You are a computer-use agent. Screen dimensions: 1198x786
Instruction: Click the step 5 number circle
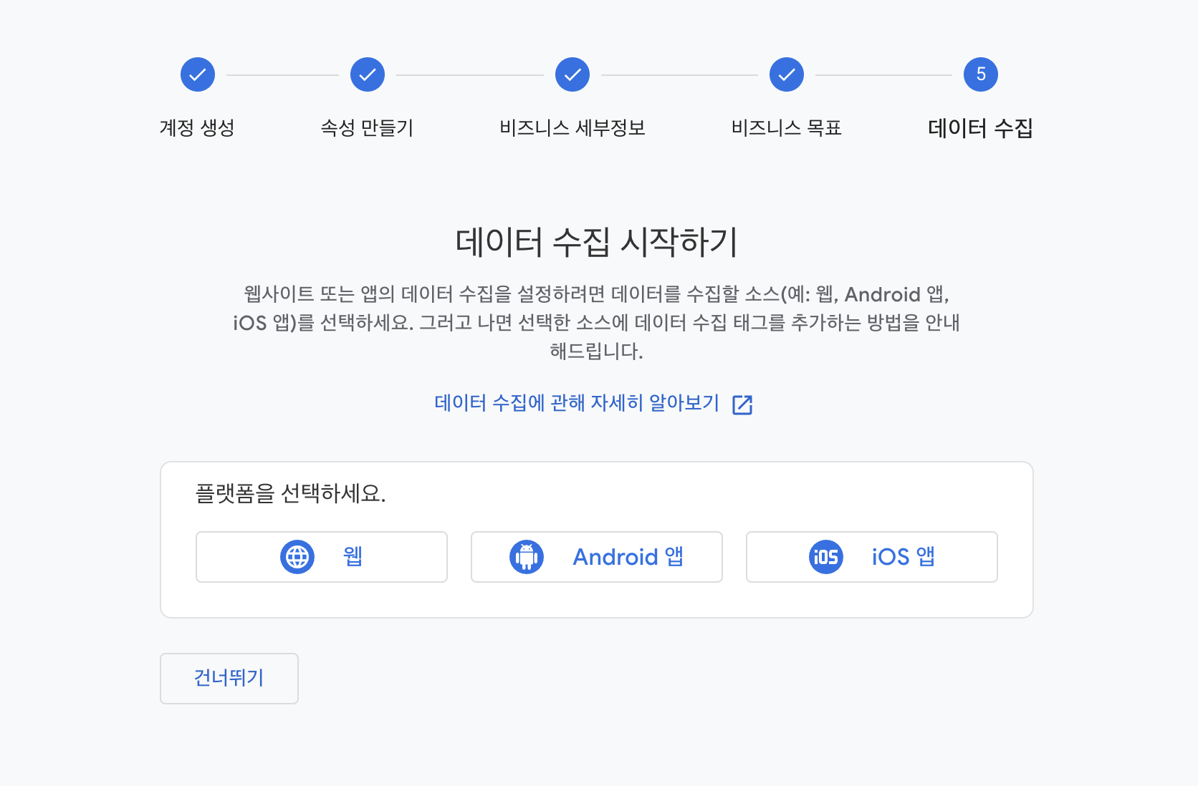click(x=981, y=74)
